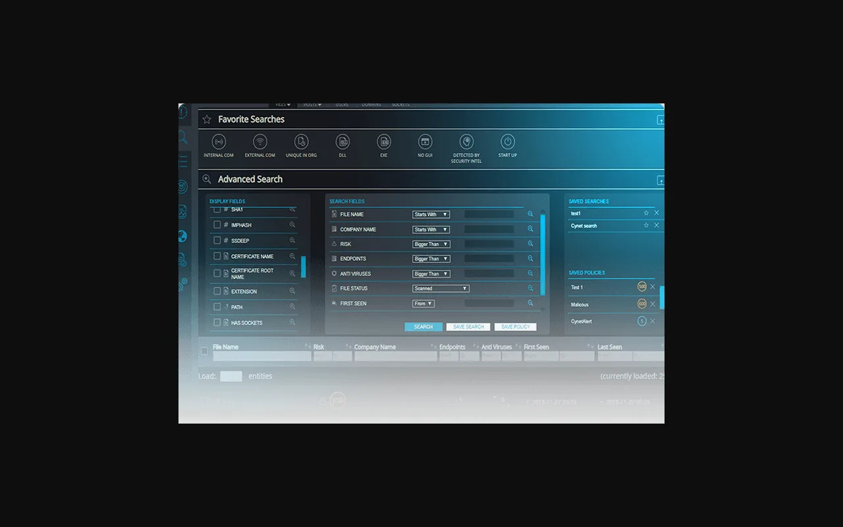Click the magnifier icon in FILE NAME search row
This screenshot has width=843, height=527.
coord(530,214)
